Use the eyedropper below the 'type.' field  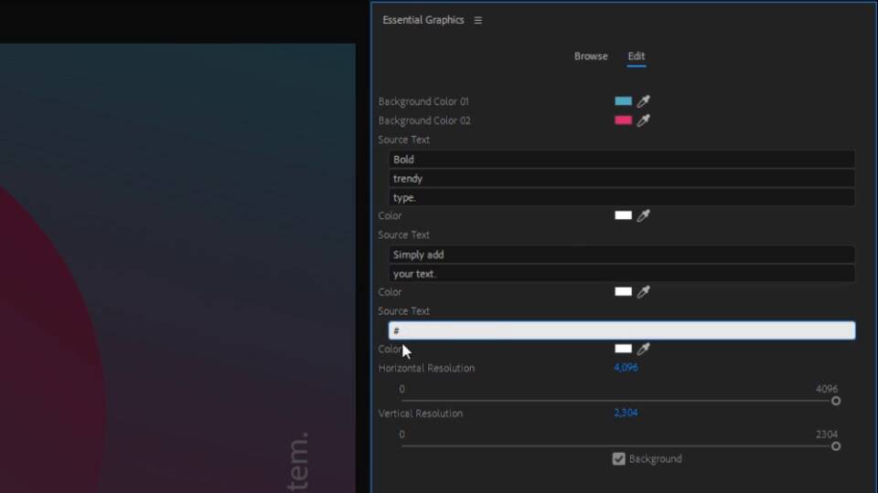pos(643,215)
